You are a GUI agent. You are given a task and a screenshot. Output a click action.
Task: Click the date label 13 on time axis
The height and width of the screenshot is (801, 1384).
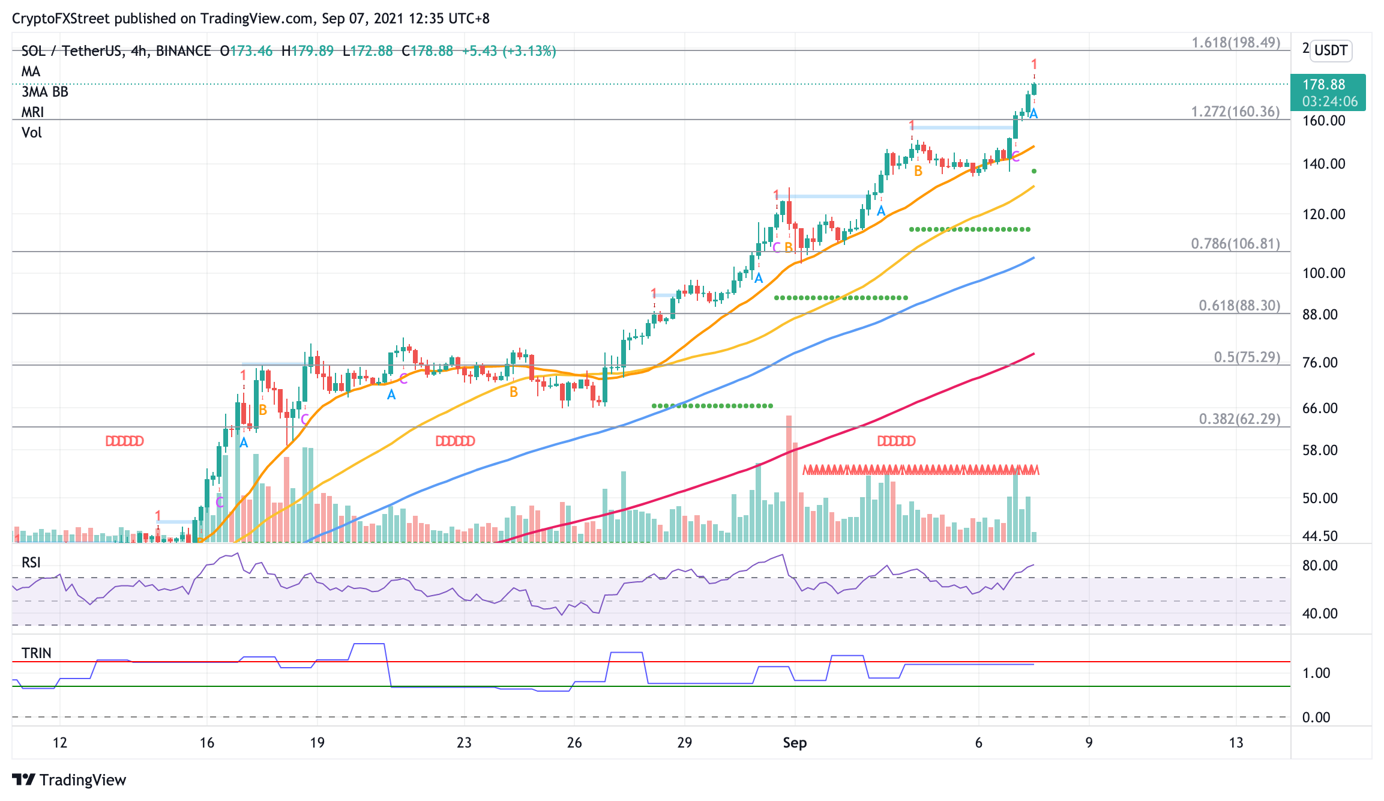1236,743
